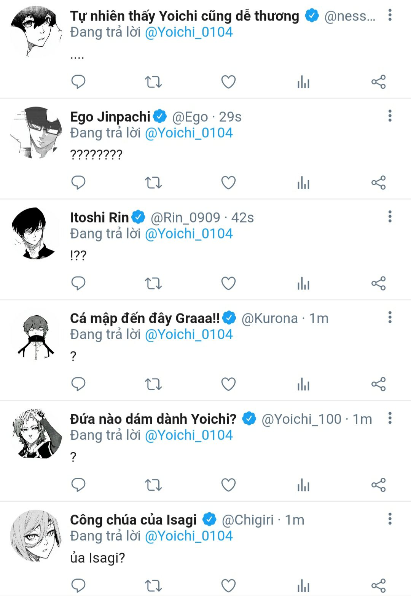Reply to the @Yoichi_100 tweet
411x596 pixels.
coord(78,485)
